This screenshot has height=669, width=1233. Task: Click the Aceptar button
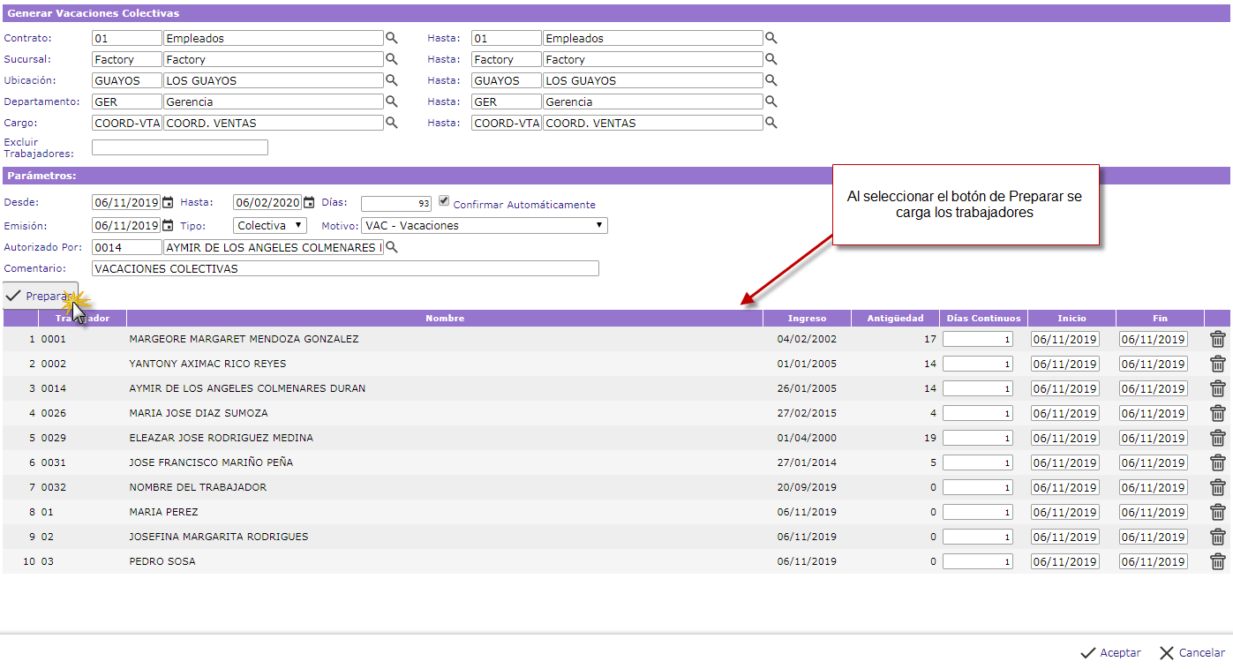click(x=1110, y=653)
